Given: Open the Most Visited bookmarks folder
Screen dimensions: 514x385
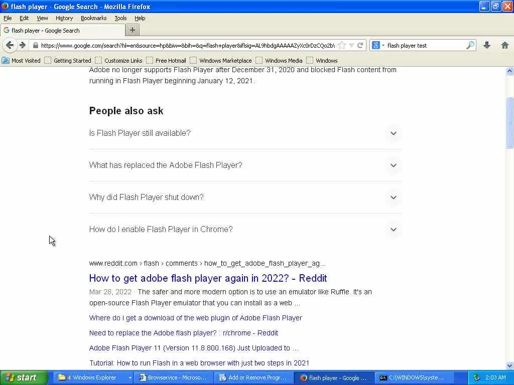Looking at the screenshot, I should click(x=21, y=61).
